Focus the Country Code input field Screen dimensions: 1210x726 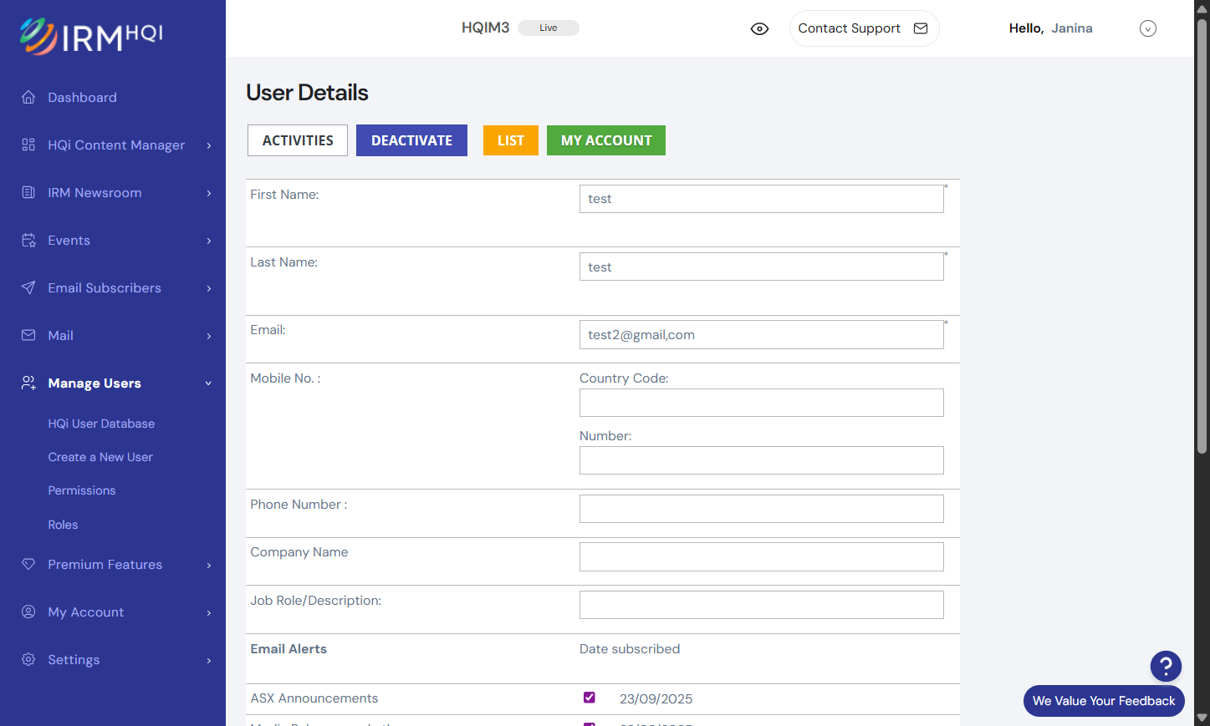pyautogui.click(x=762, y=403)
